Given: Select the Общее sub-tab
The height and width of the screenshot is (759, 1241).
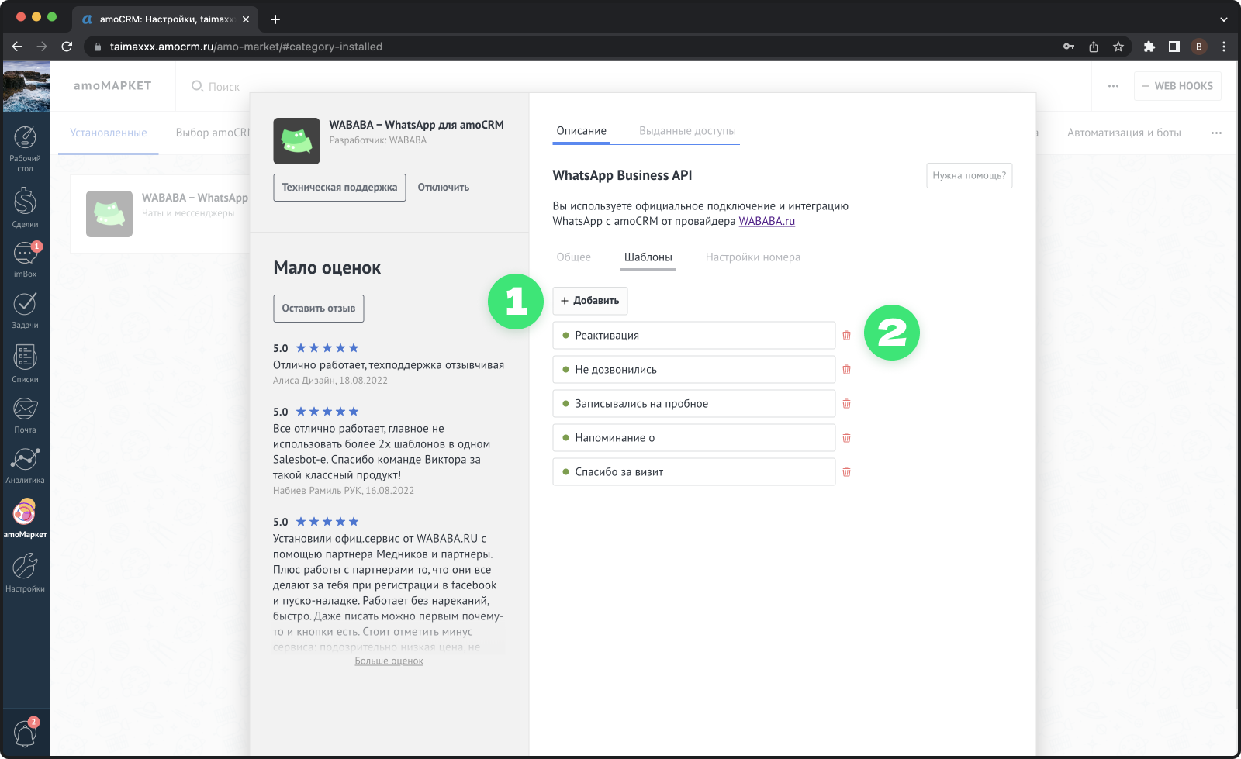Looking at the screenshot, I should coord(574,257).
